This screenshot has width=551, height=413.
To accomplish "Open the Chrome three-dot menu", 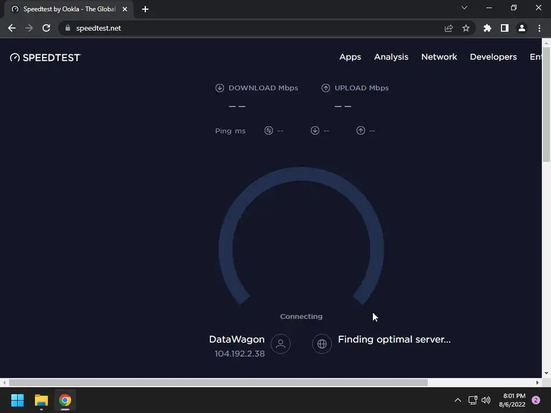I will point(539,28).
